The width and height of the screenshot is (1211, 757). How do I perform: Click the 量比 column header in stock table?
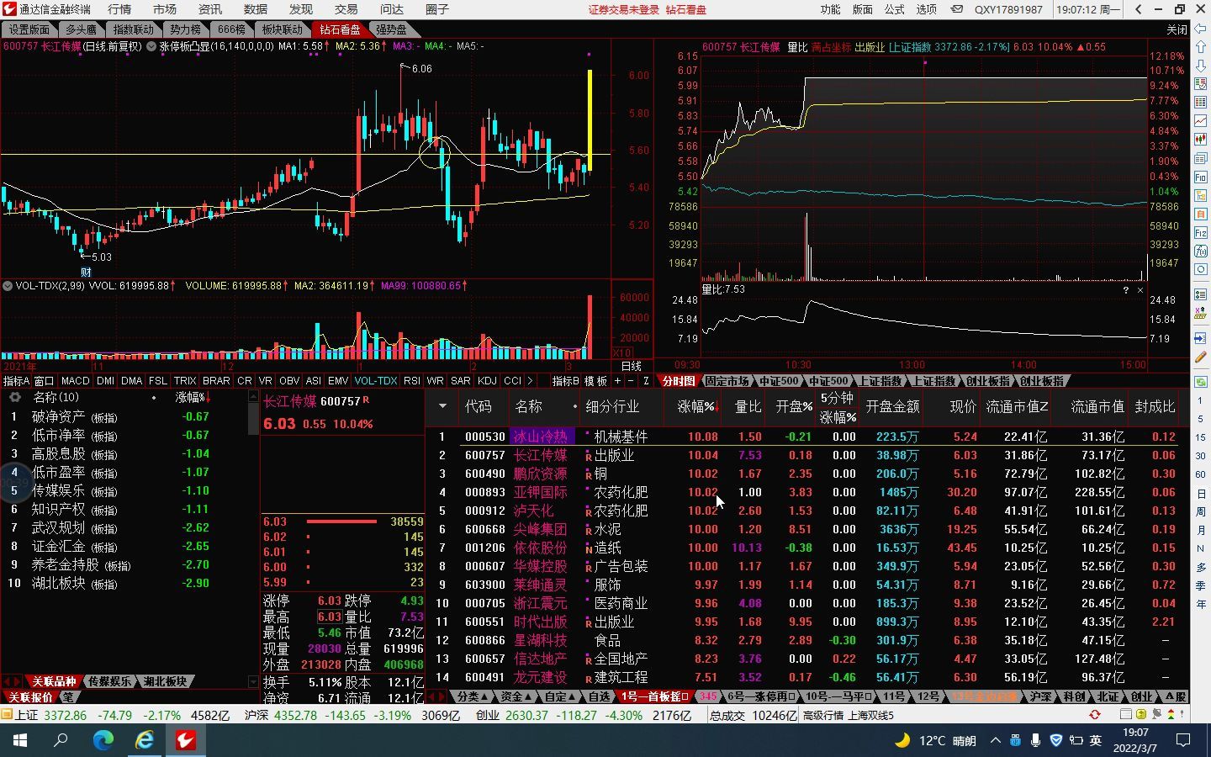tap(748, 406)
